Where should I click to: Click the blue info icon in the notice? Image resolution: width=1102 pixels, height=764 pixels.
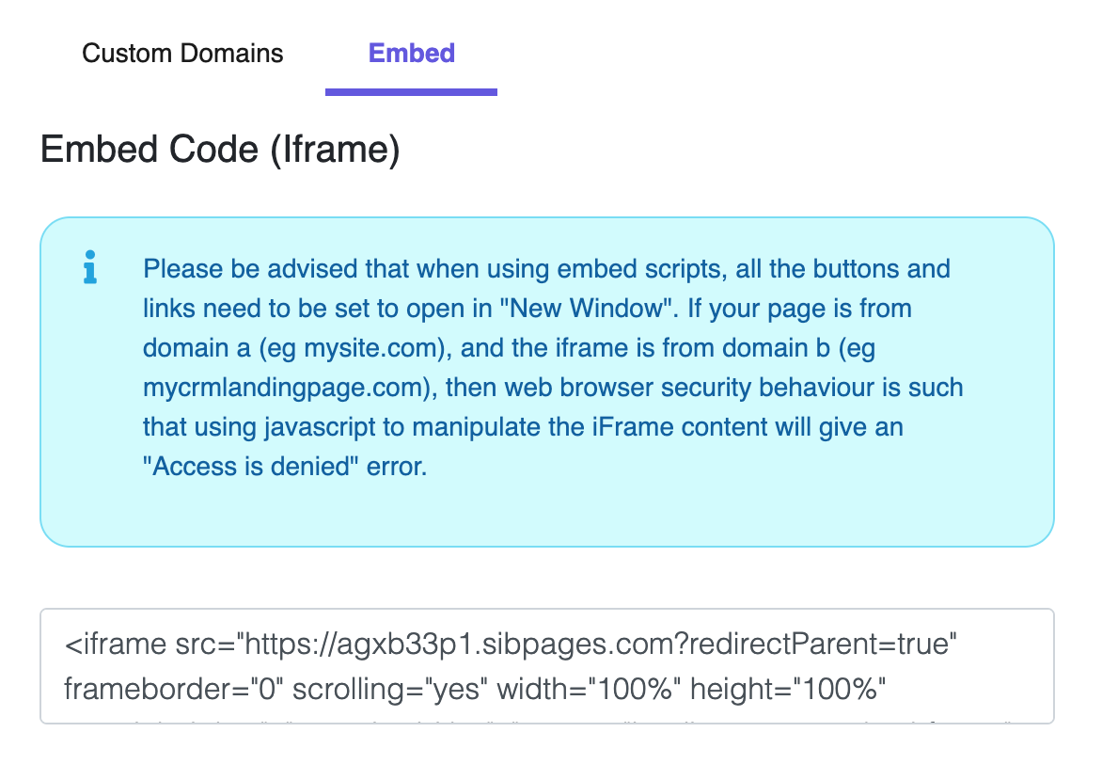click(x=90, y=267)
